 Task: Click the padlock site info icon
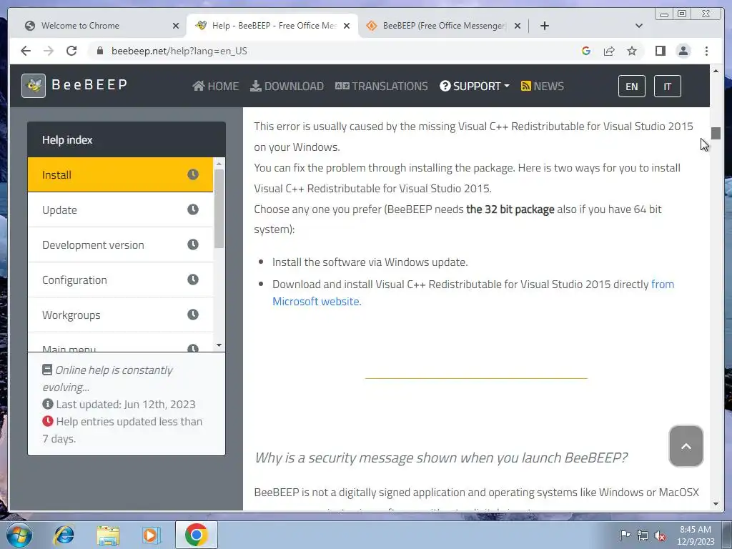point(100,51)
